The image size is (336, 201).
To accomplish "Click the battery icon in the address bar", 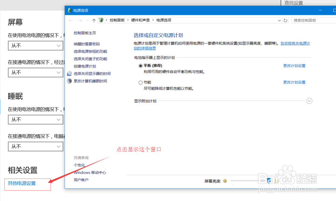I will click(100, 20).
